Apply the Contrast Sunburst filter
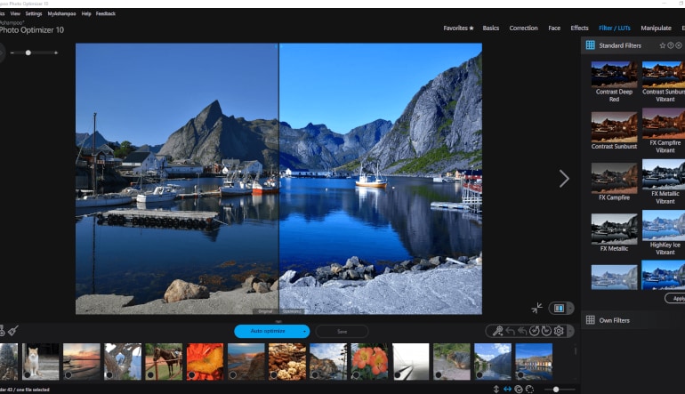Screen dimensions: 685x394 (x=614, y=130)
